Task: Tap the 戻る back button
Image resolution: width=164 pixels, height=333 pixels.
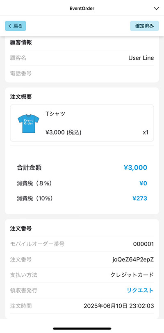Action: click(16, 26)
